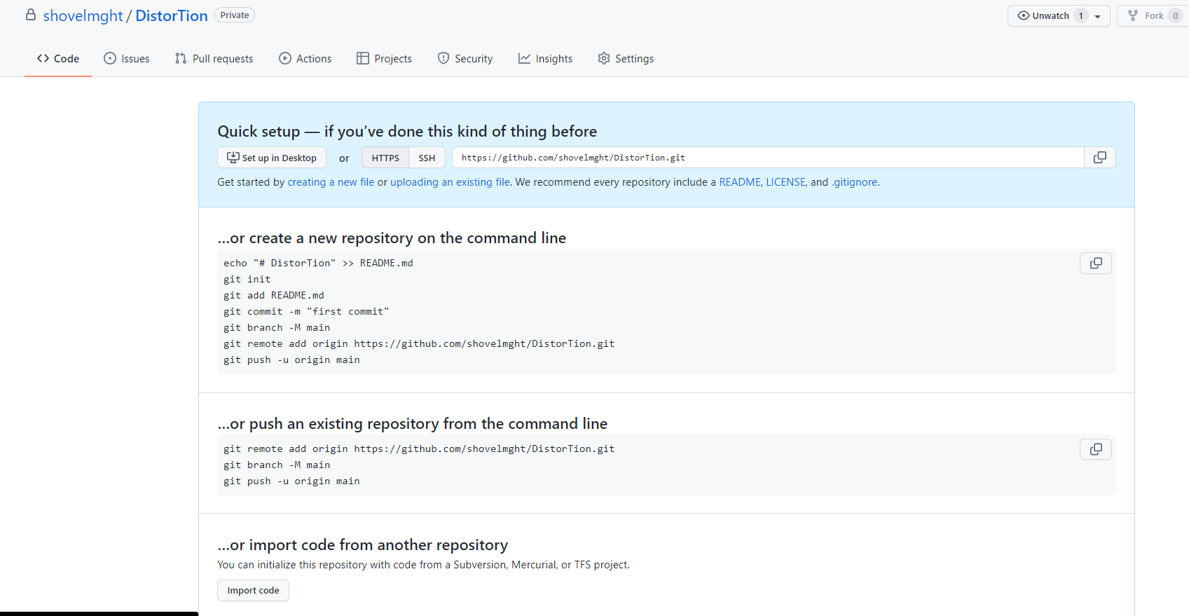This screenshot has height=616, width=1189.
Task: Click '...or create a new repository' heading
Action: point(392,238)
